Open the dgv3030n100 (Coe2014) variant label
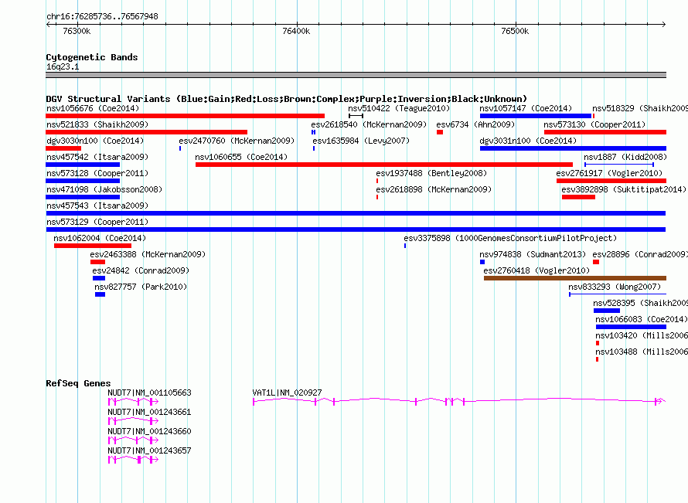 (95, 141)
